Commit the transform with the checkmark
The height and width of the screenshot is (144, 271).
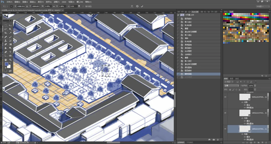tap(142, 6)
